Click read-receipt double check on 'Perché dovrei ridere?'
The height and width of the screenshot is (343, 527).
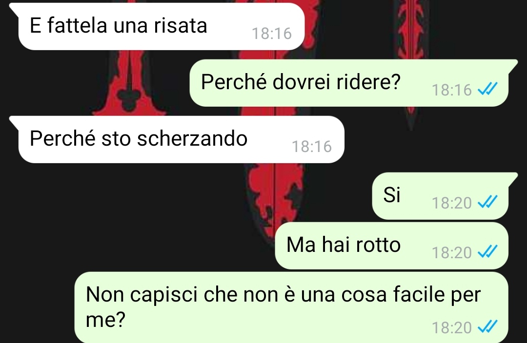[x=487, y=89]
